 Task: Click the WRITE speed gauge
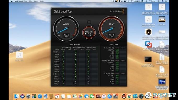click(66, 29)
